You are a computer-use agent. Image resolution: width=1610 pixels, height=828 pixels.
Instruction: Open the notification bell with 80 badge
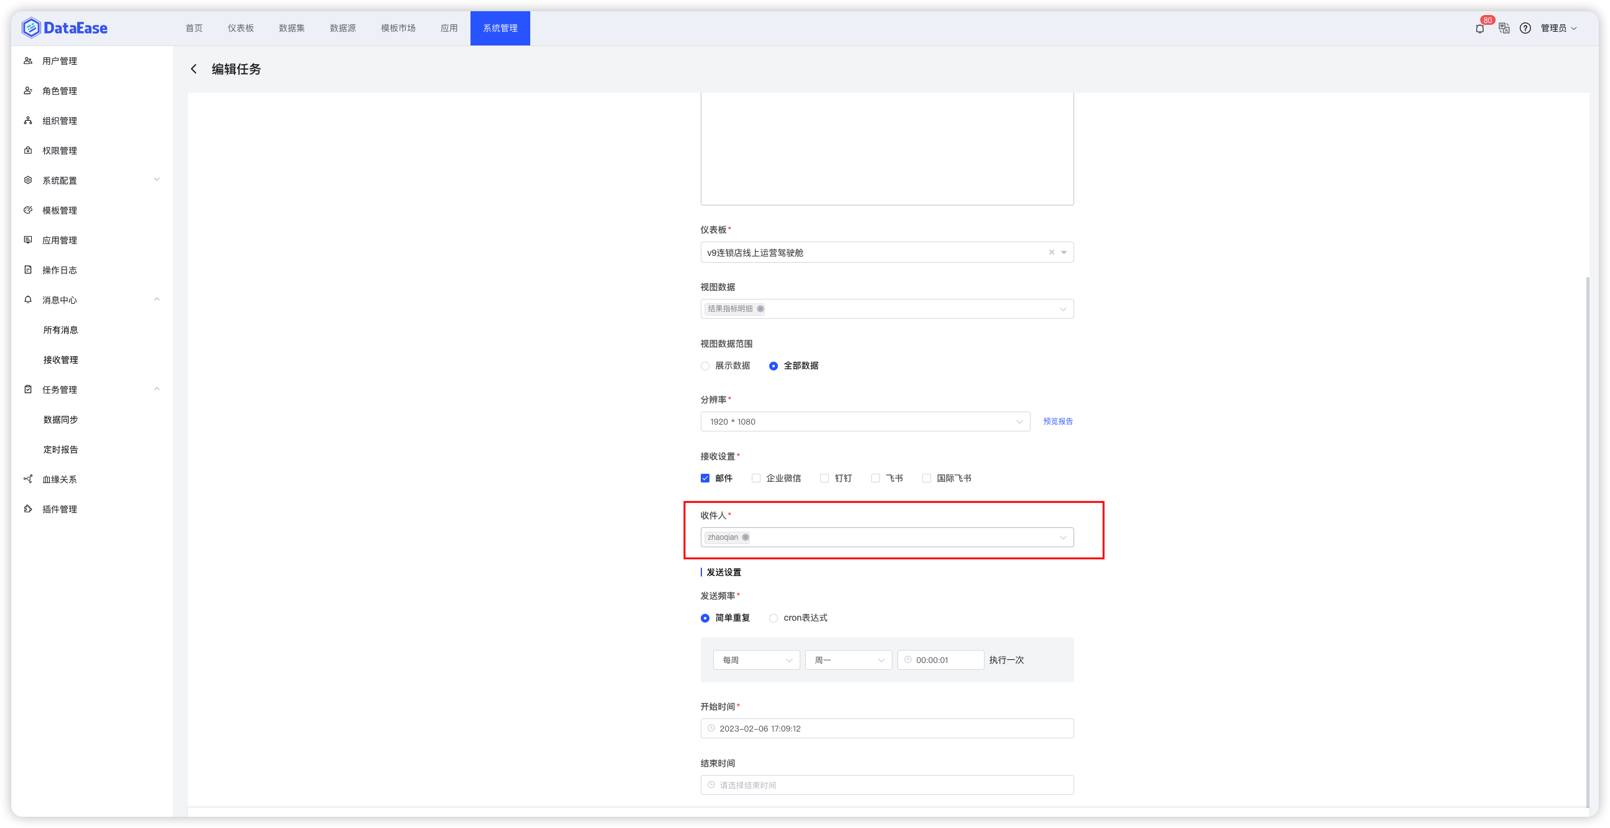point(1480,28)
